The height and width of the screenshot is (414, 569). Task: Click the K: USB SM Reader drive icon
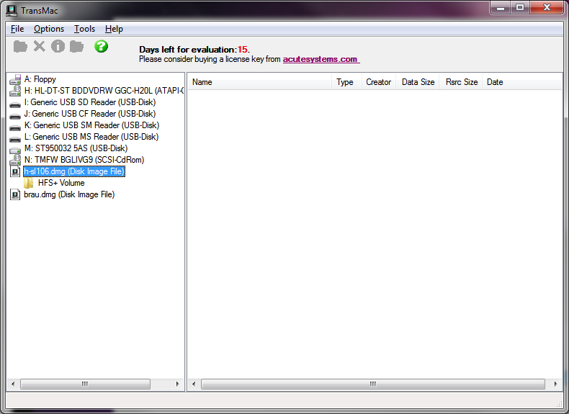(x=15, y=127)
